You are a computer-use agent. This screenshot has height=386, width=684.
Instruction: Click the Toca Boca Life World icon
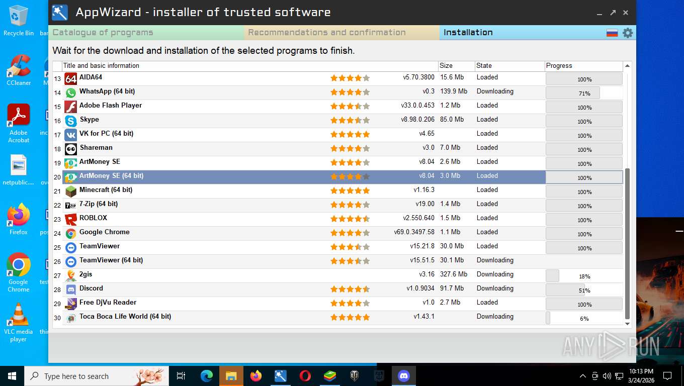coord(71,318)
